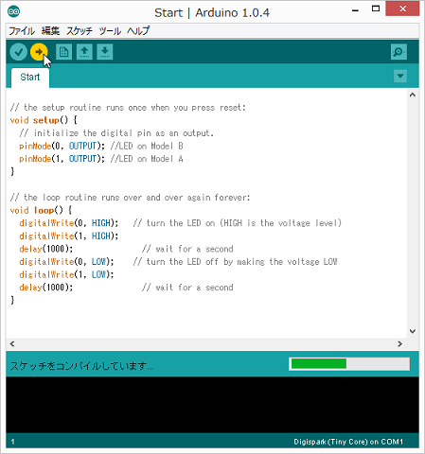Open a sketch with the up-arrow icon
This screenshot has width=425, height=454.
pyautogui.click(x=84, y=52)
